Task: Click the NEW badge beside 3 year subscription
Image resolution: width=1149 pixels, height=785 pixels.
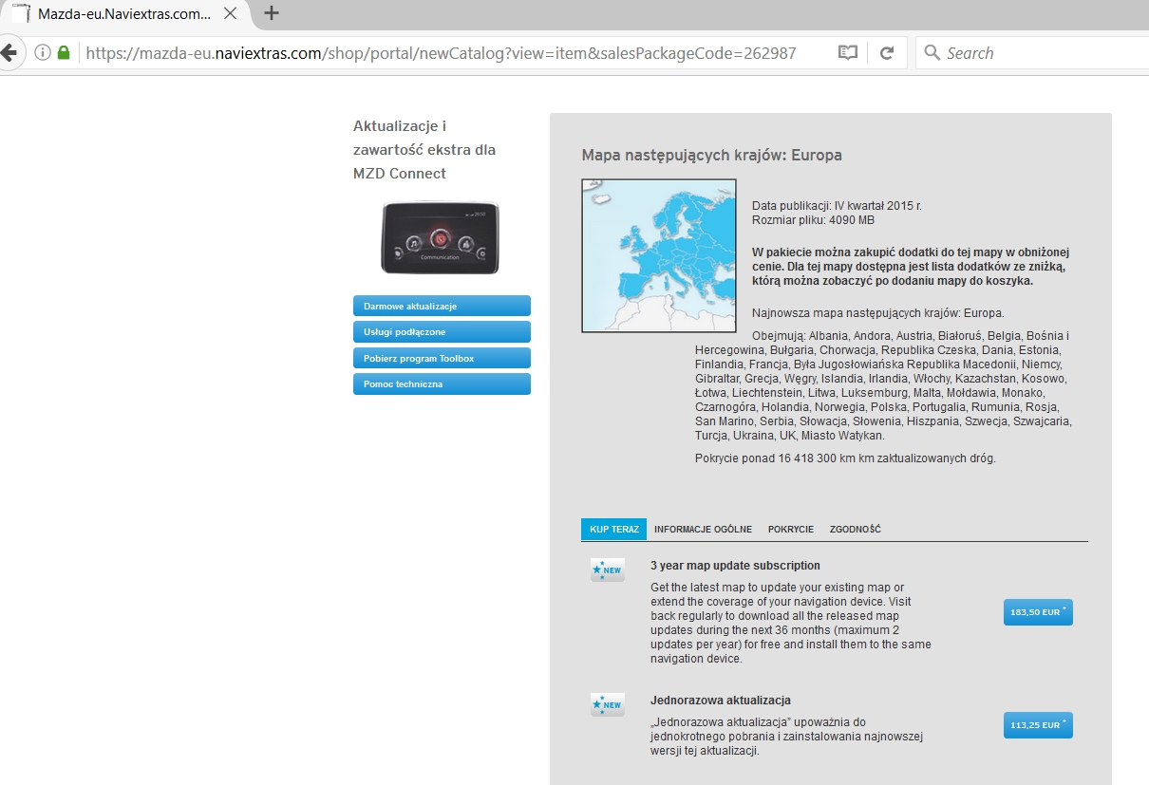Action: [608, 570]
